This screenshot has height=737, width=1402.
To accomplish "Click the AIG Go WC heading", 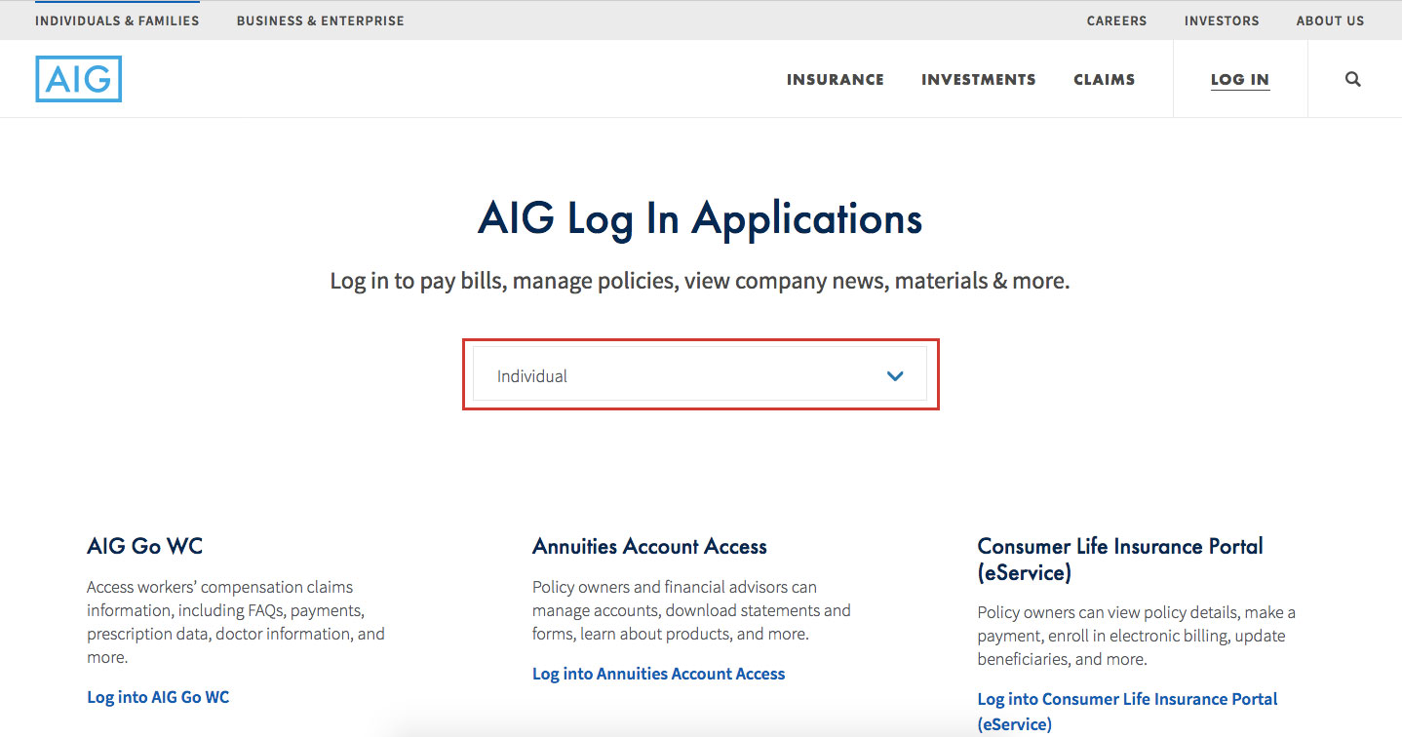I will 144,546.
